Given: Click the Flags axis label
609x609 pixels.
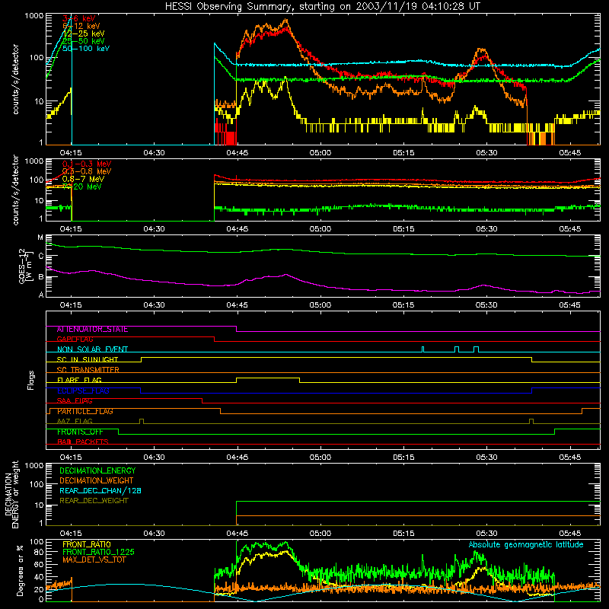Looking at the screenshot, I should point(30,380).
